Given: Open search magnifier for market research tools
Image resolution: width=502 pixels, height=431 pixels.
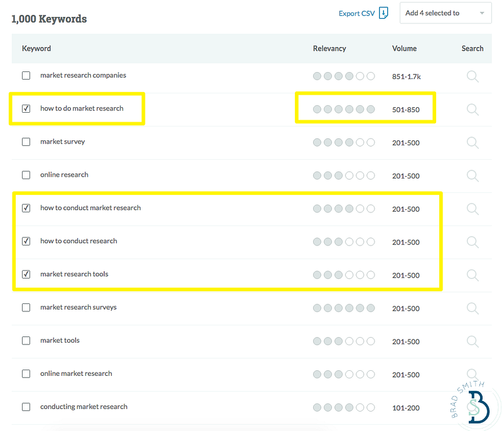Looking at the screenshot, I should coord(473,275).
